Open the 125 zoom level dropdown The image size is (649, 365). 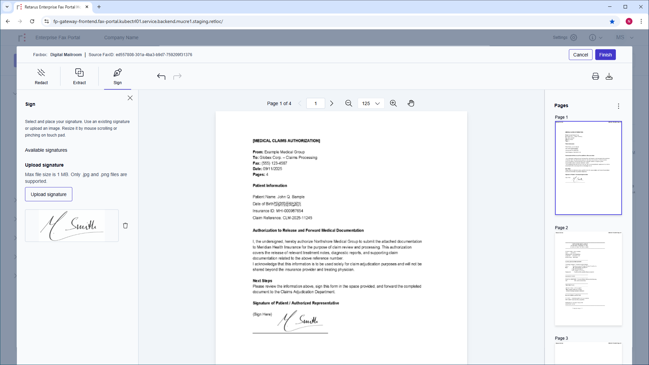click(x=371, y=103)
